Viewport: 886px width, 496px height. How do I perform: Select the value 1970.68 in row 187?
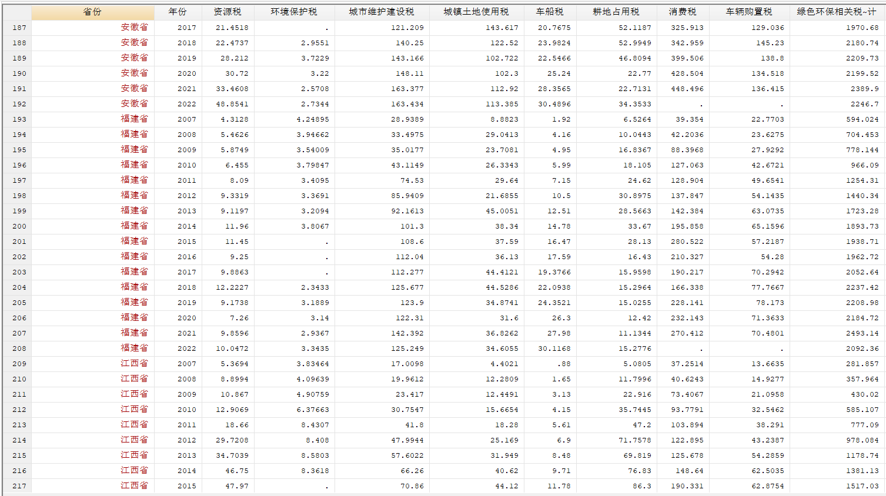[x=862, y=28]
